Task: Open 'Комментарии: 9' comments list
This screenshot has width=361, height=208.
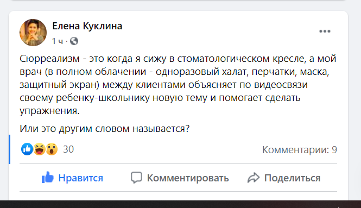Action: (x=300, y=150)
